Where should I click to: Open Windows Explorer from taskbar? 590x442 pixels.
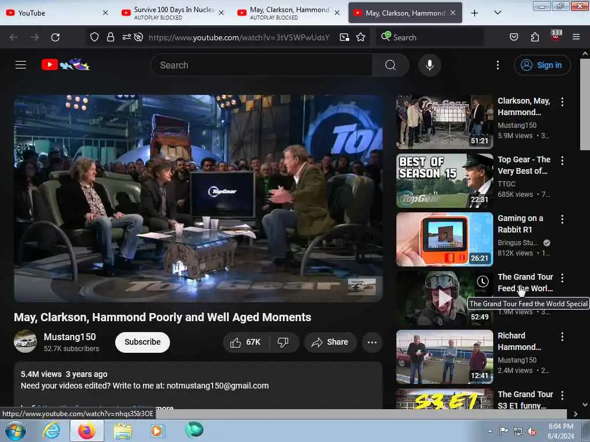point(123,430)
